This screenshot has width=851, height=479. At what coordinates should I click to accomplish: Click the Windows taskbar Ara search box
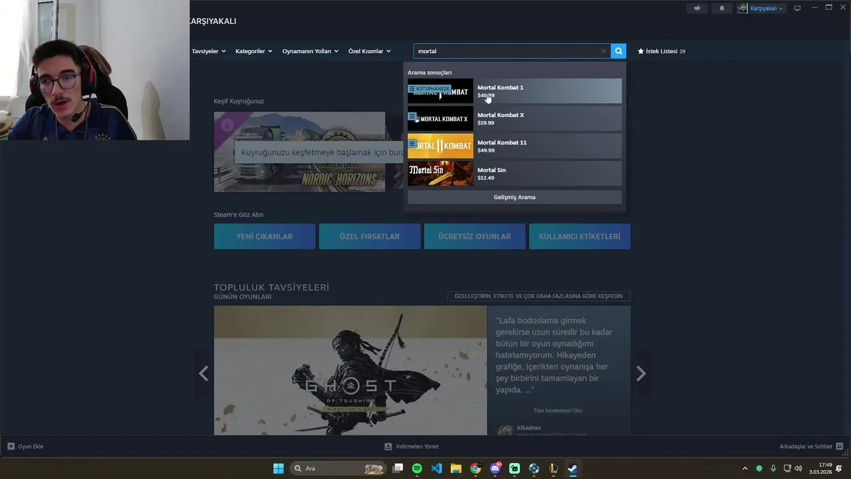pos(338,468)
